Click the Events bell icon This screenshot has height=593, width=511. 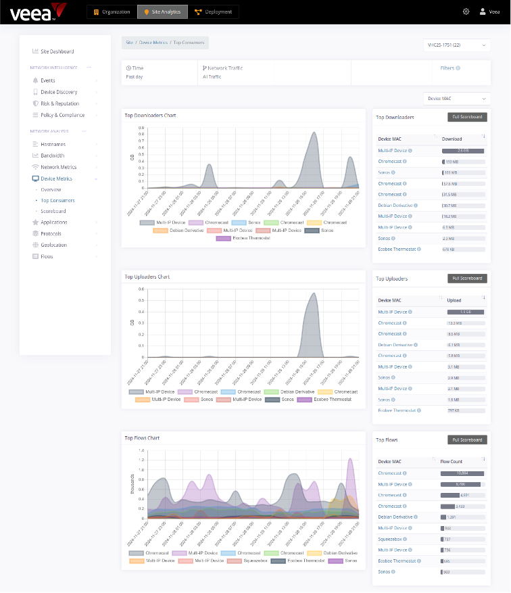pyautogui.click(x=35, y=80)
